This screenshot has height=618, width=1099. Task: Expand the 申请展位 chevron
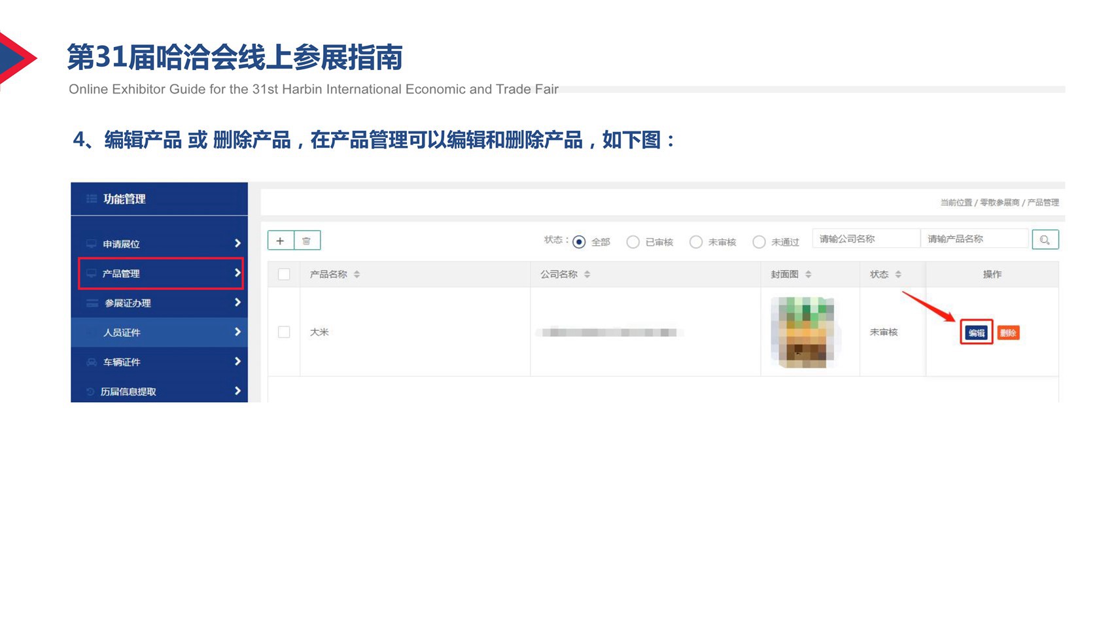click(237, 243)
